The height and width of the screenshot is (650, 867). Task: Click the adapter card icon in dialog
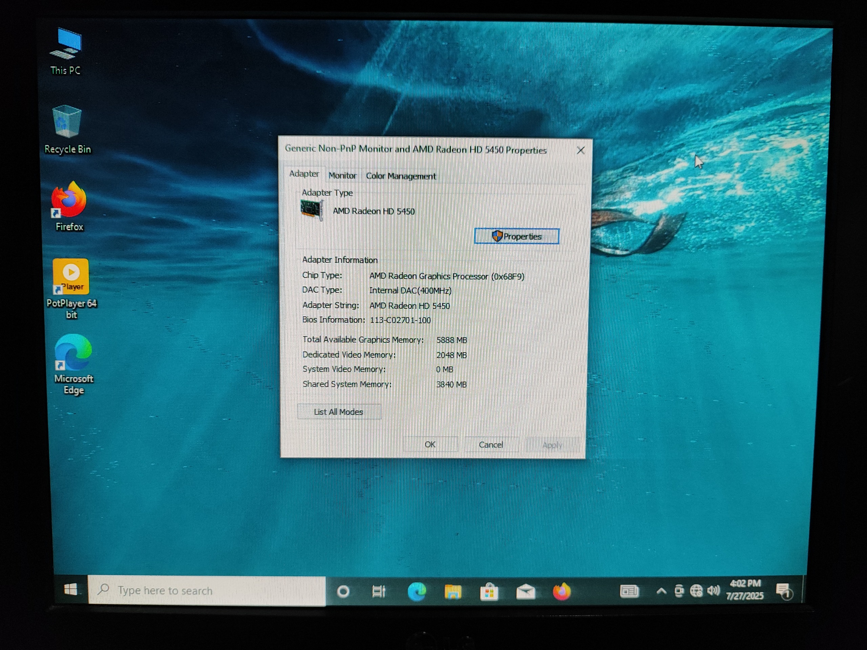[312, 210]
